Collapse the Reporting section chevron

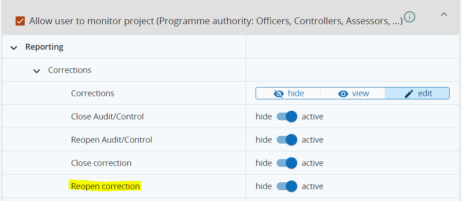(14, 47)
